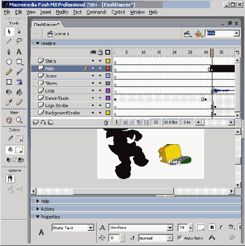The width and height of the screenshot is (245, 246).
Task: Select the Text tool in Tools panel
Action: [x=19, y=52]
